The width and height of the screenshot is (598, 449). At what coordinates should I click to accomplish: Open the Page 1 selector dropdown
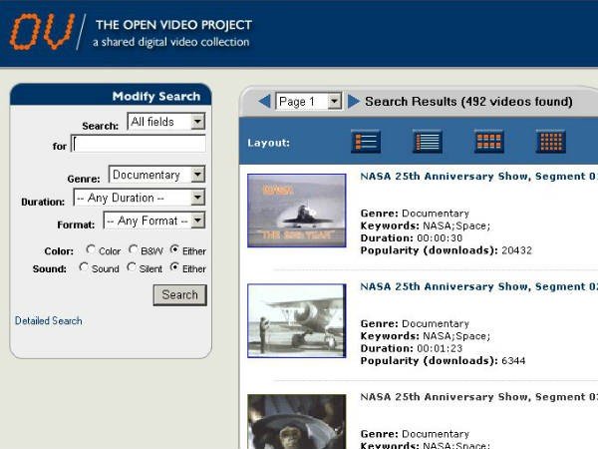(x=309, y=102)
